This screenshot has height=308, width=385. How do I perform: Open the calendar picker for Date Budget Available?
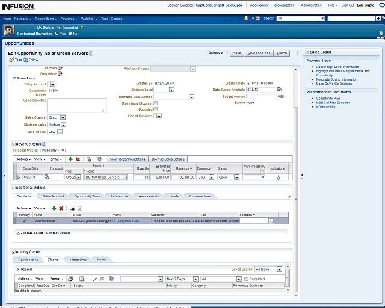coord(280,90)
